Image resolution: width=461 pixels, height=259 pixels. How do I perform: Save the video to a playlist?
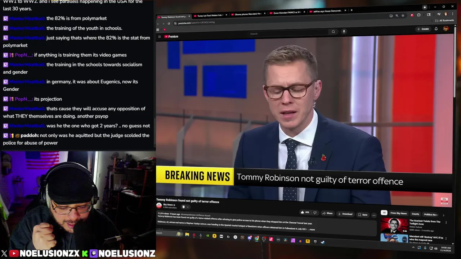[363, 215]
